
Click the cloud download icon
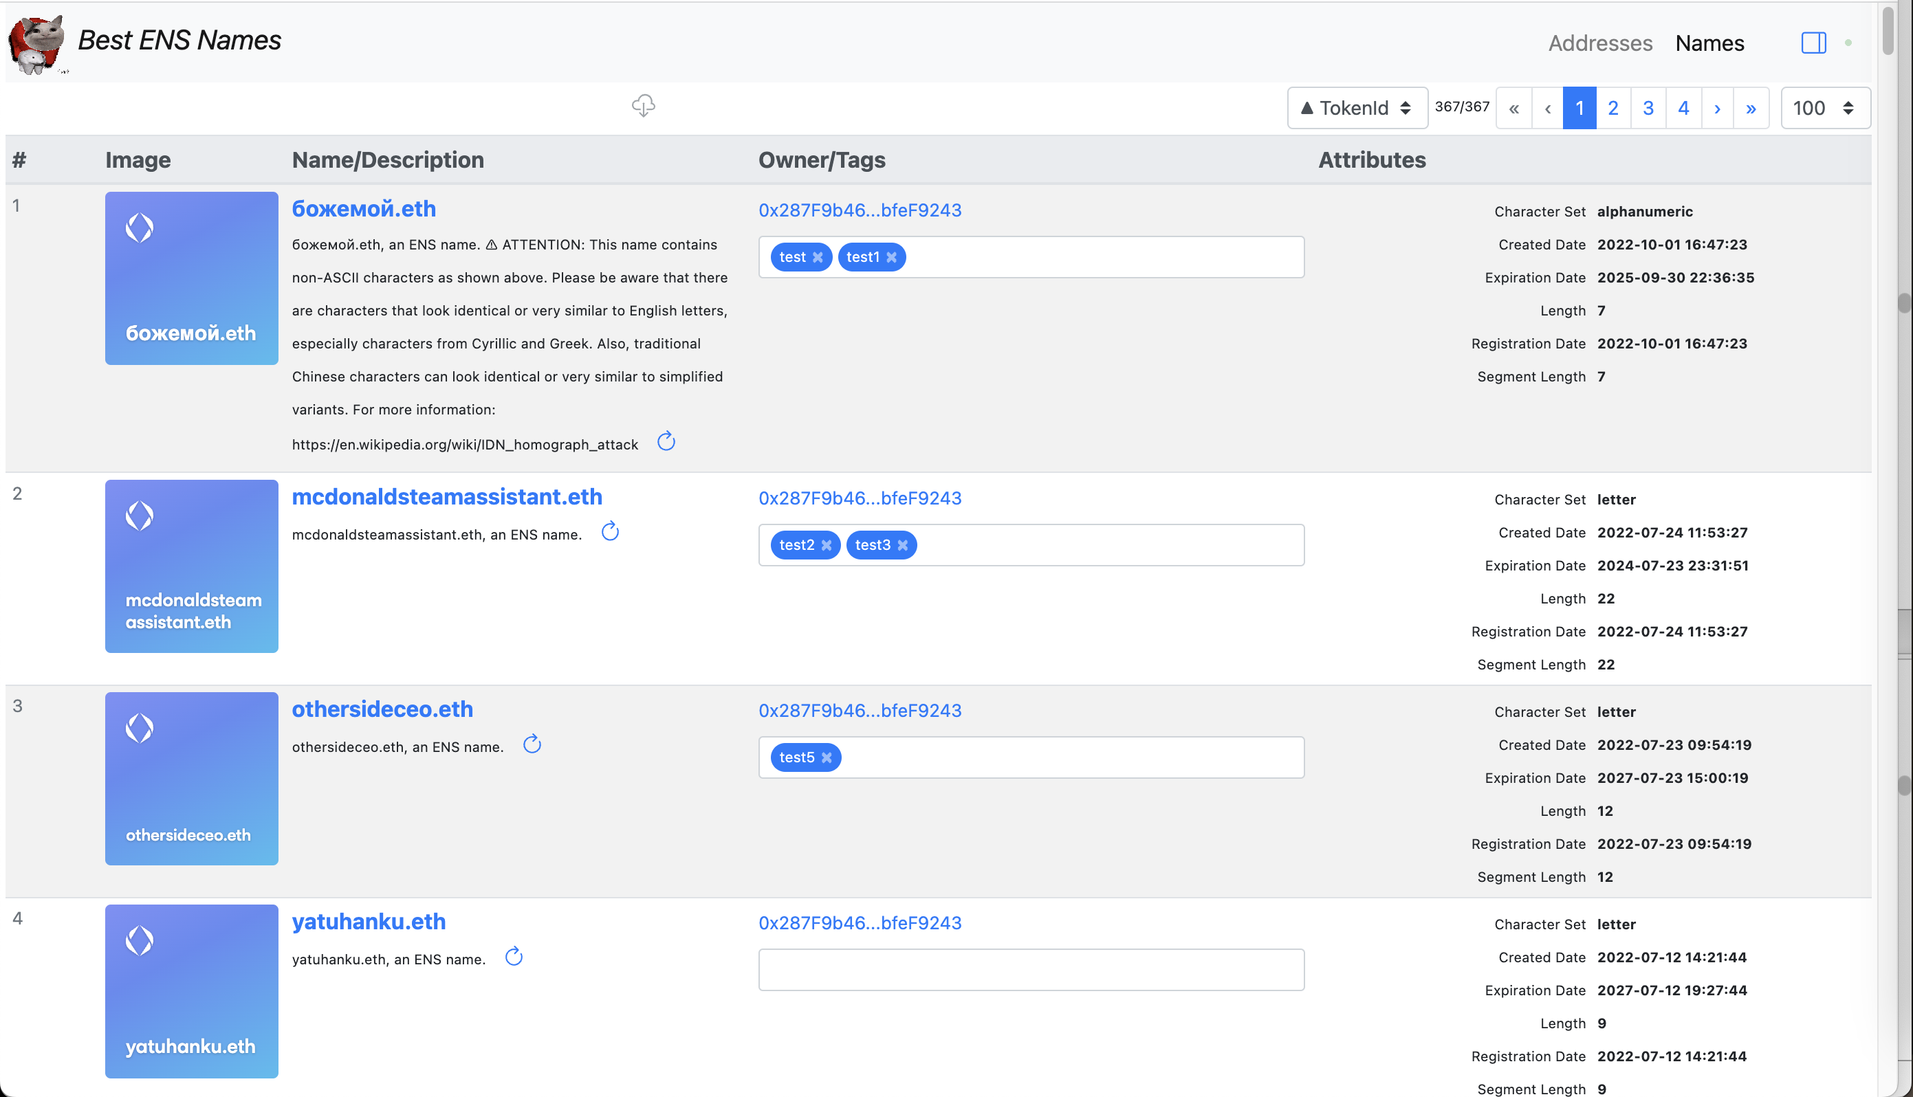(643, 105)
